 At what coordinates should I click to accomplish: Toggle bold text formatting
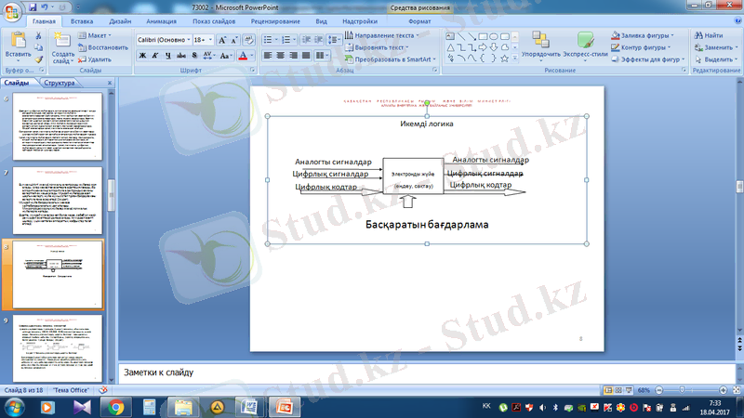[x=142, y=56]
